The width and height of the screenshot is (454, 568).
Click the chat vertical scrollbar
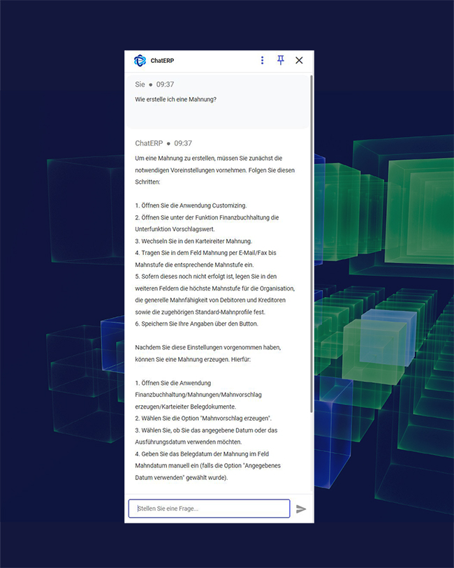pos(312,243)
